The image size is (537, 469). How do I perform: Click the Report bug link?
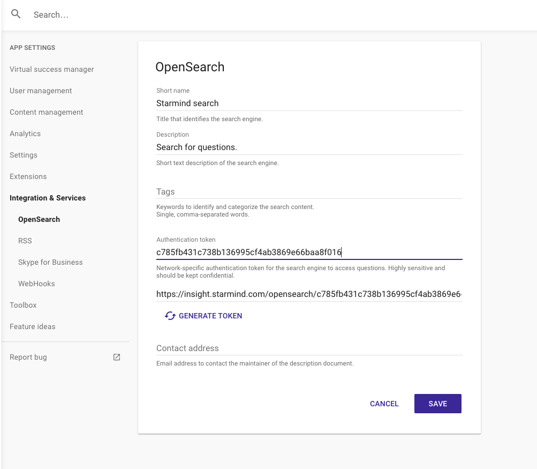28,357
